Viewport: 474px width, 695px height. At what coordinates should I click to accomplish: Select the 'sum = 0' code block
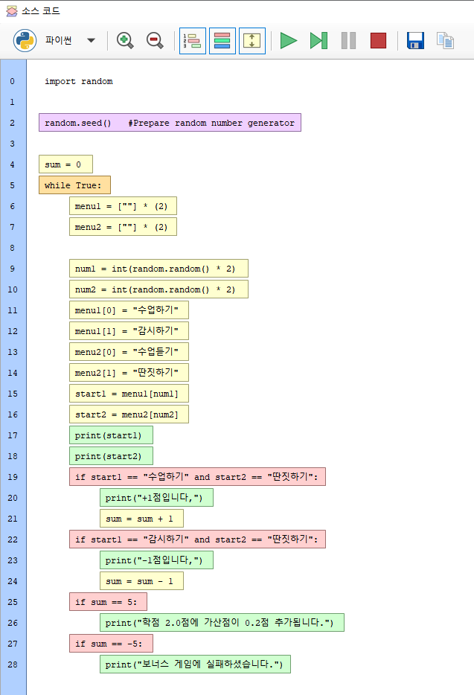(65, 164)
